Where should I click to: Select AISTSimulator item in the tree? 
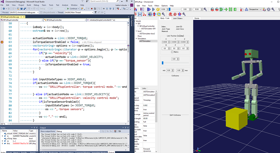pos(145,41)
